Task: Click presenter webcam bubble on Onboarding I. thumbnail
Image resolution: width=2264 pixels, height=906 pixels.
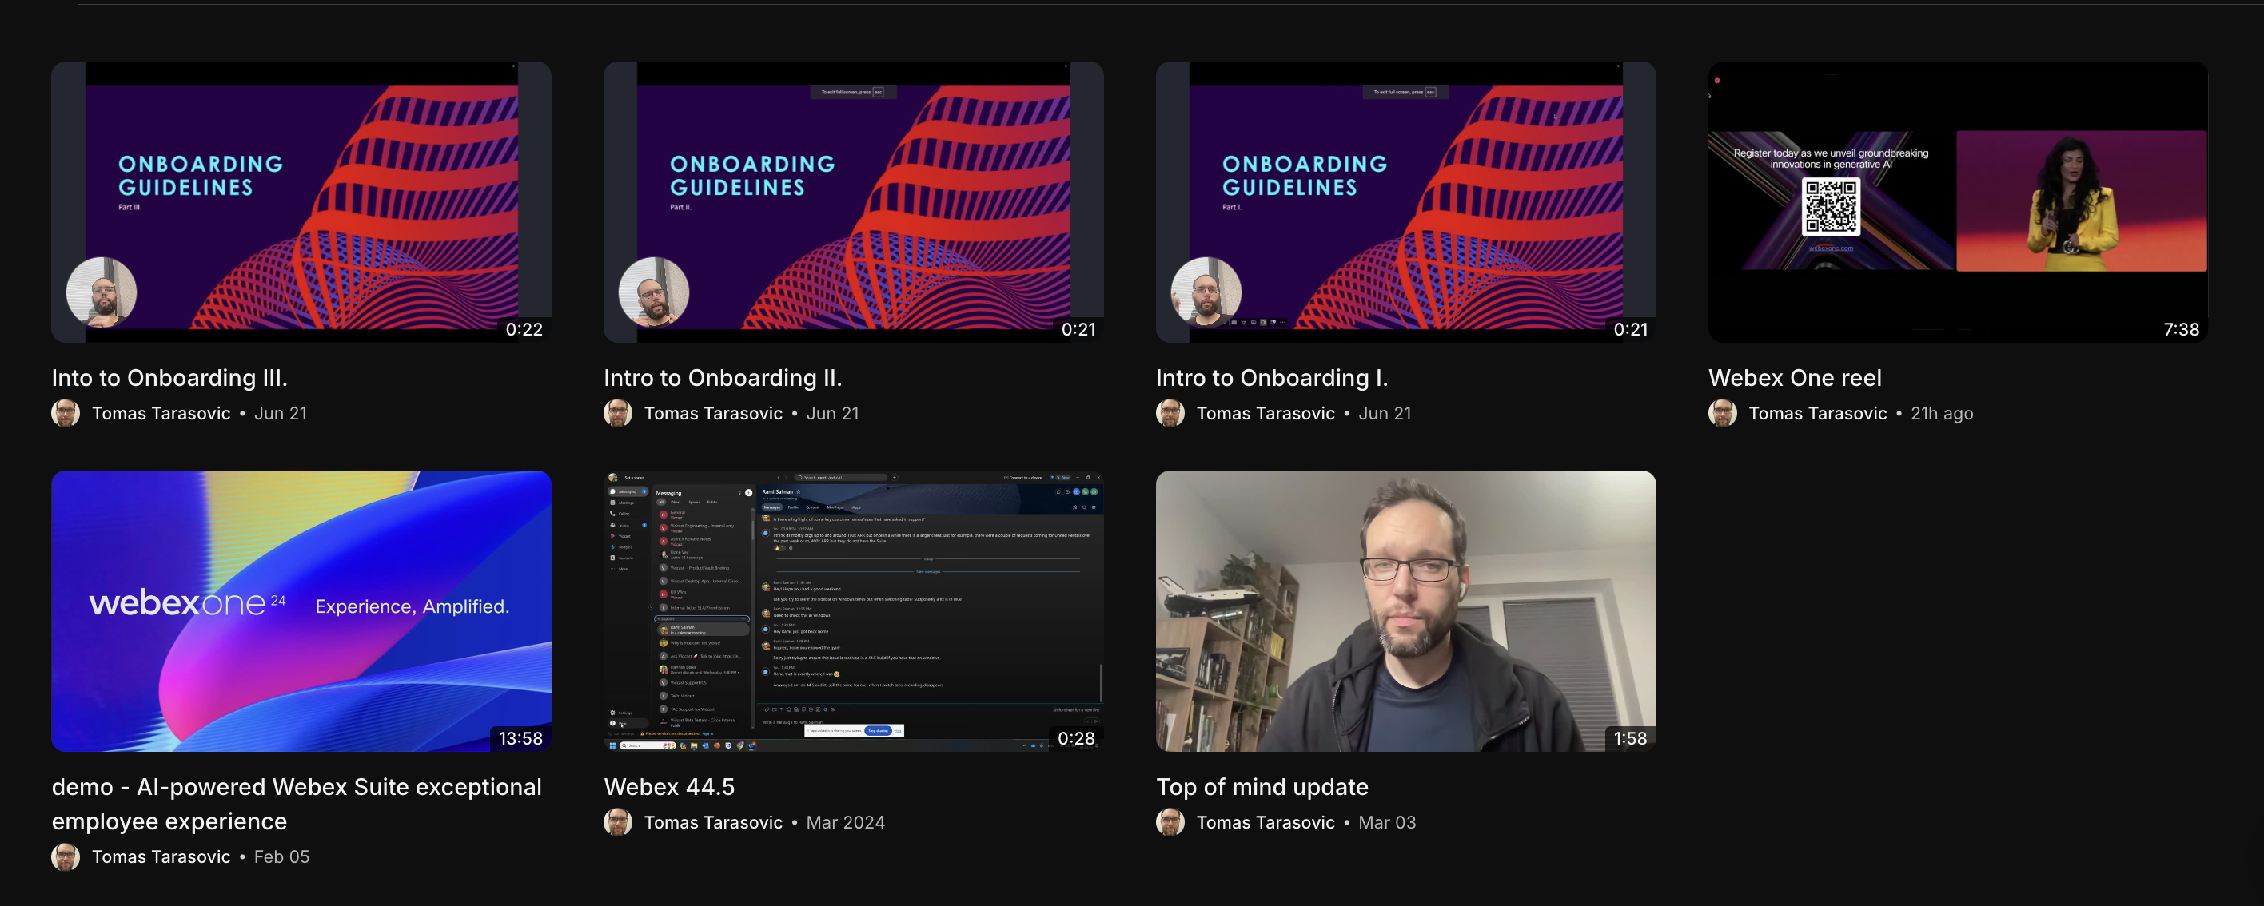Action: pyautogui.click(x=1206, y=292)
